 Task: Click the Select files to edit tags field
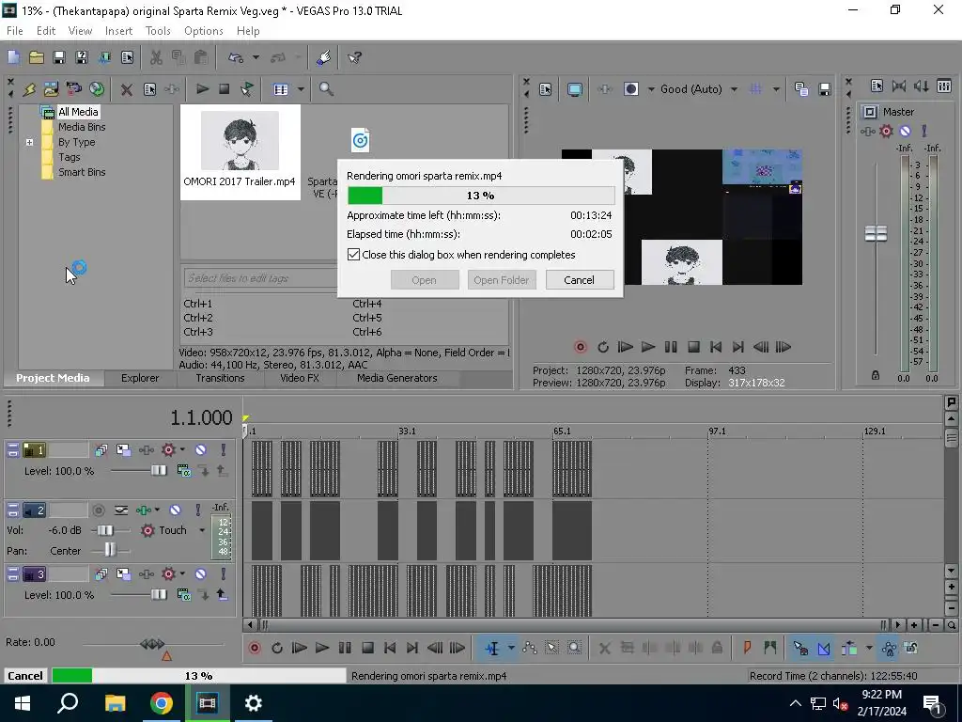(x=261, y=278)
